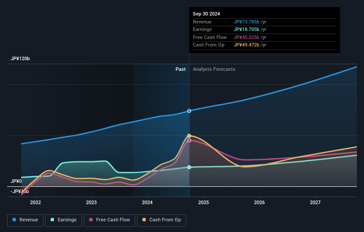Click the JP¥49.472b cash from op value
The image size is (364, 232).
tap(247, 45)
